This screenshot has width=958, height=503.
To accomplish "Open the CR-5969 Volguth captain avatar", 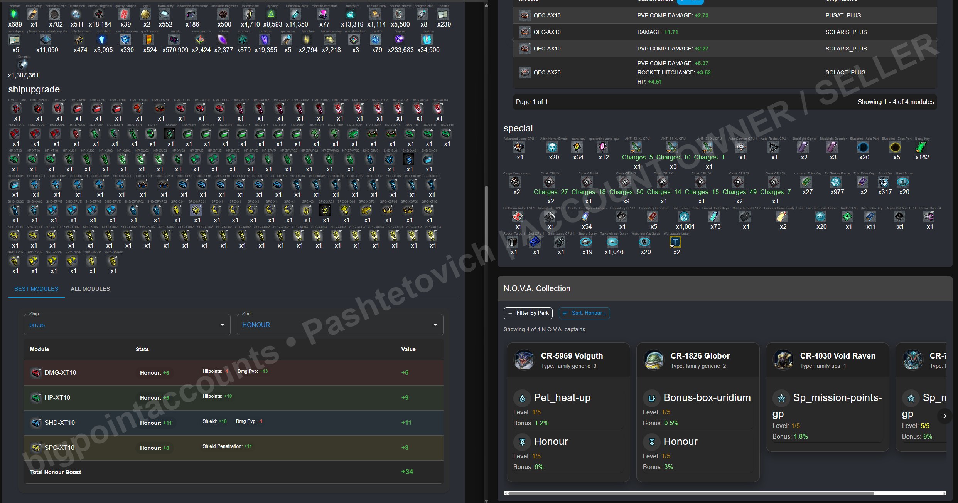I will pyautogui.click(x=524, y=359).
